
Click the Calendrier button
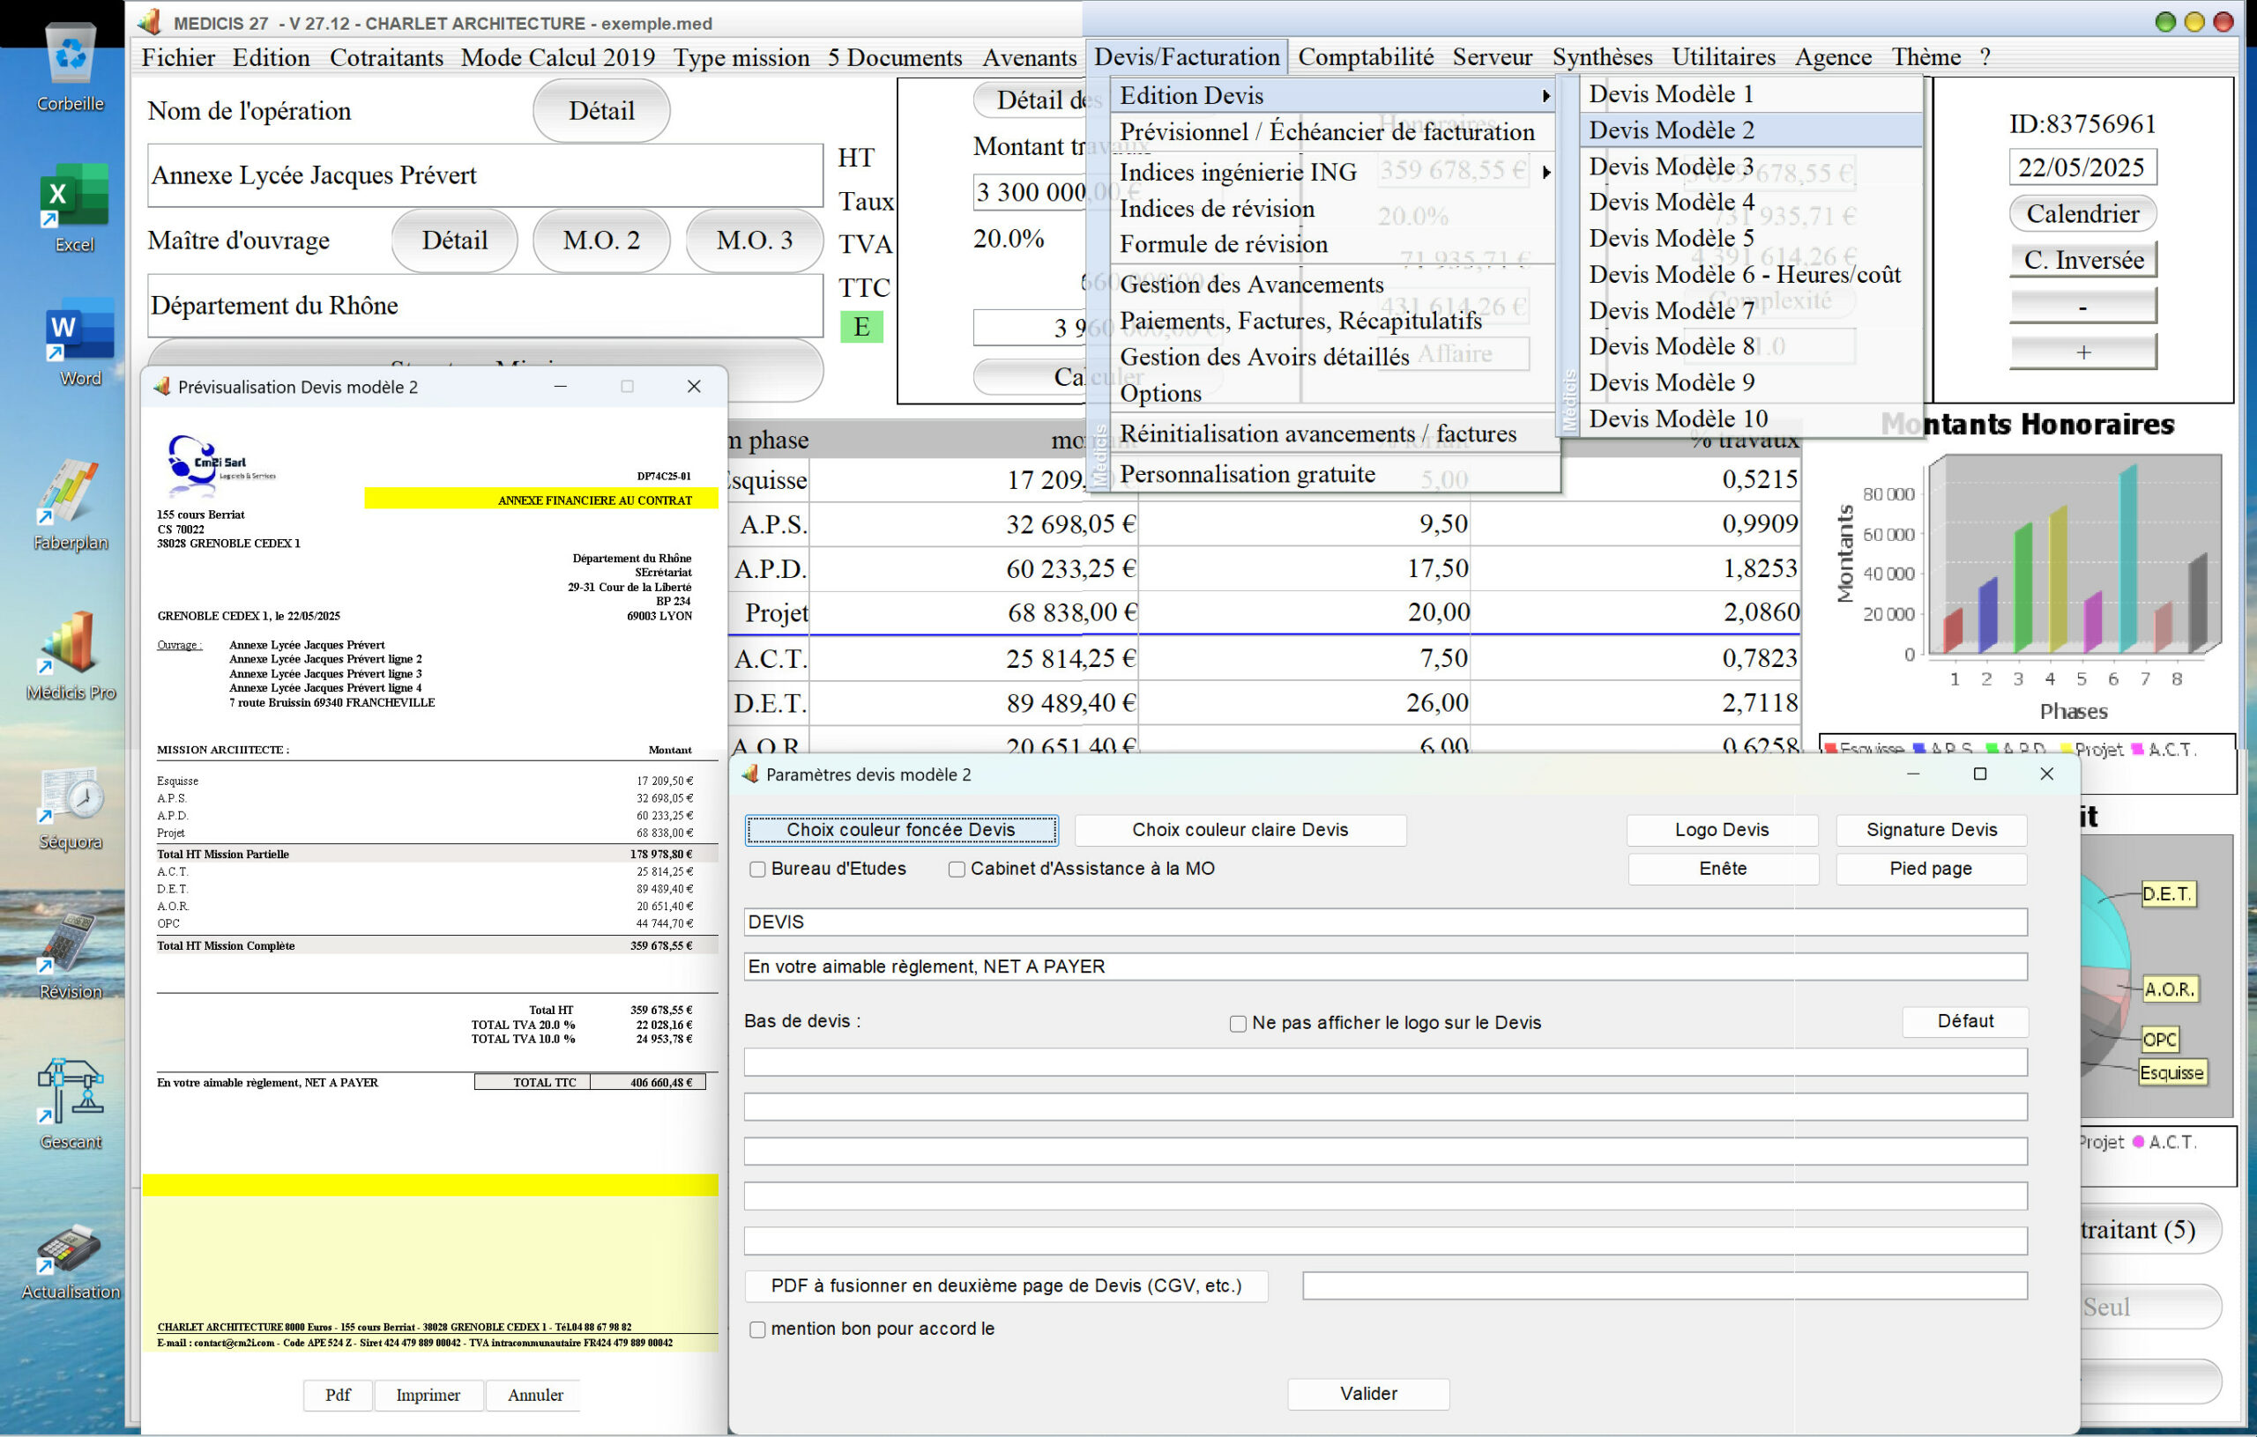click(x=2082, y=213)
